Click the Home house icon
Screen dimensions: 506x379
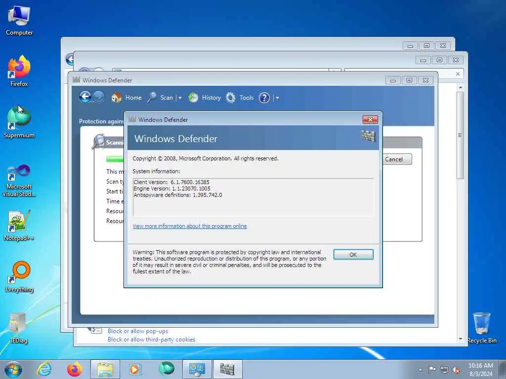(x=117, y=97)
